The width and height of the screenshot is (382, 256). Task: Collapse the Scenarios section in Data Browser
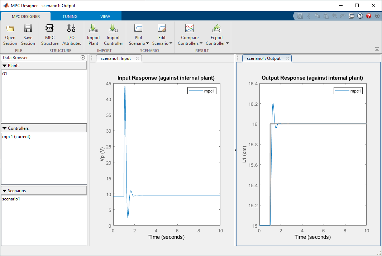click(x=5, y=191)
